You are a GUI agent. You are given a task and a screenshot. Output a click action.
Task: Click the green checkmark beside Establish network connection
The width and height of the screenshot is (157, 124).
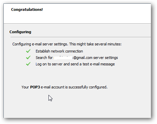point(28,51)
